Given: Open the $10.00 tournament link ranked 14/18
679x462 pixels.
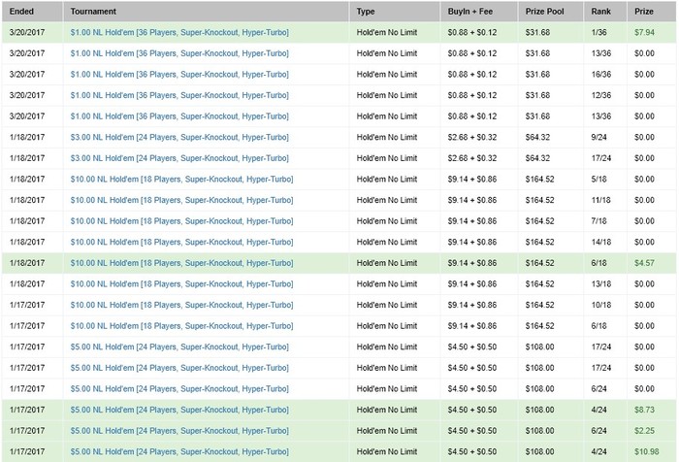Looking at the screenshot, I should pos(181,242).
